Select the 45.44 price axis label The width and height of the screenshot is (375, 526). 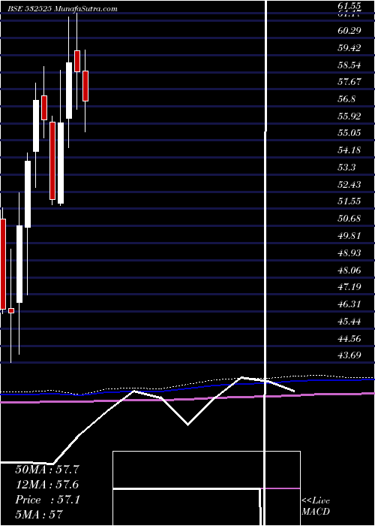tap(349, 322)
